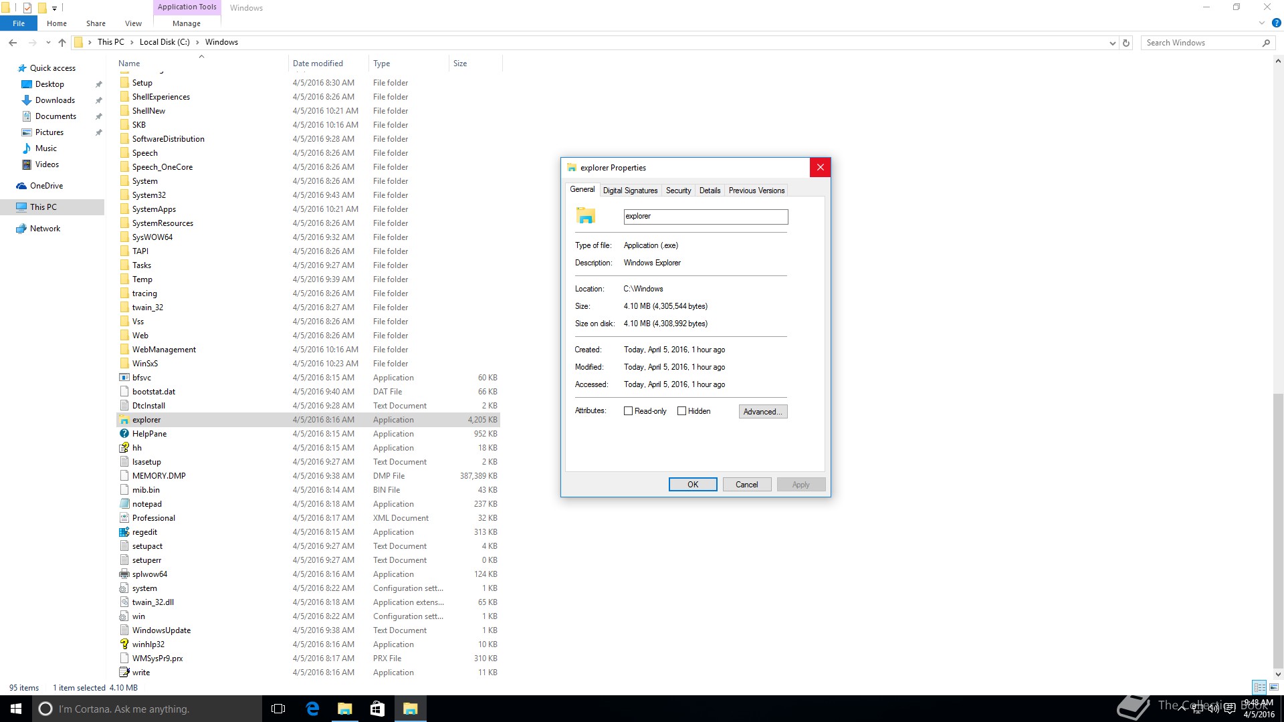This screenshot has height=722, width=1284.
Task: Click OK in explorer Properties
Action: (x=693, y=485)
